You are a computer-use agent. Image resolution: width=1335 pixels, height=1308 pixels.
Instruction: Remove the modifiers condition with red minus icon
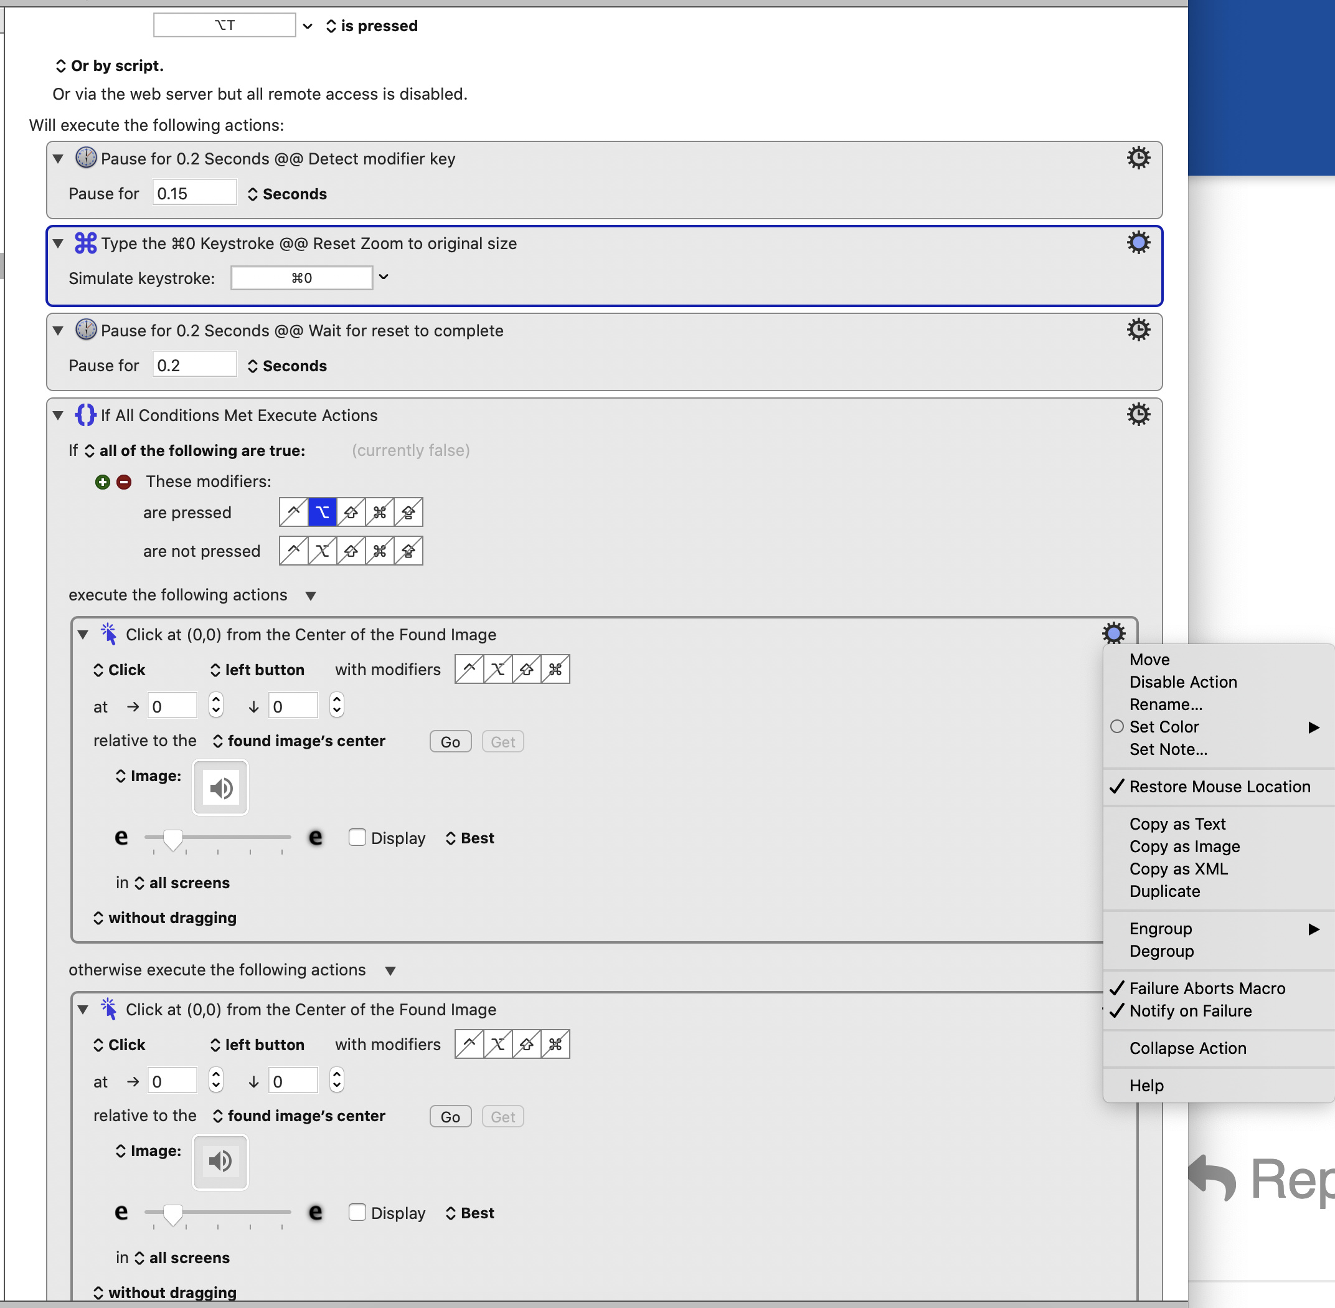point(124,482)
